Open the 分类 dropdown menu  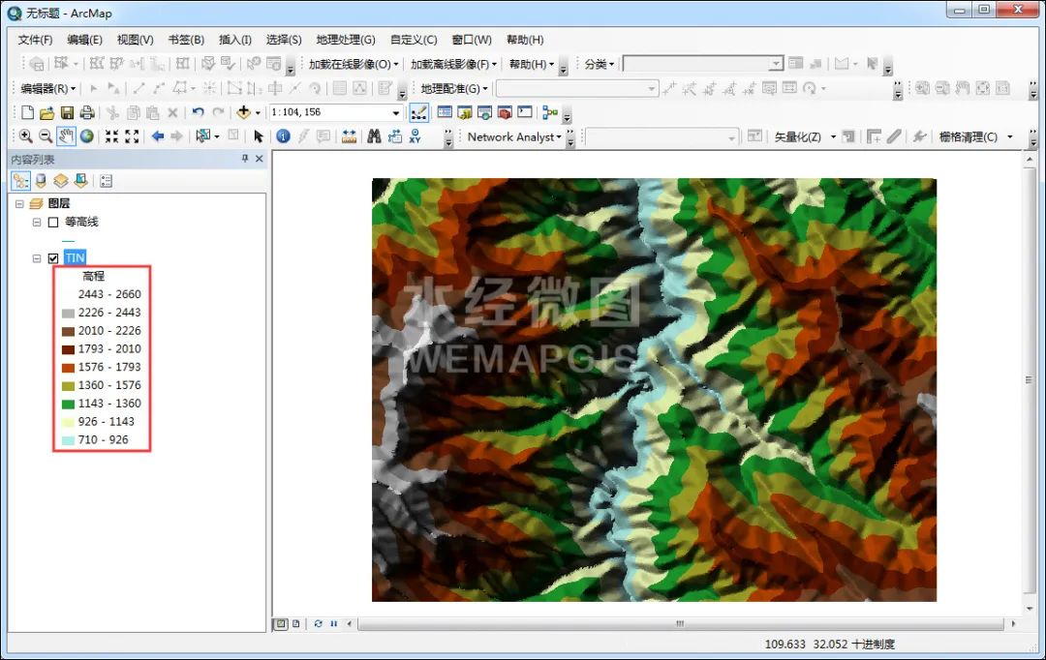(600, 64)
